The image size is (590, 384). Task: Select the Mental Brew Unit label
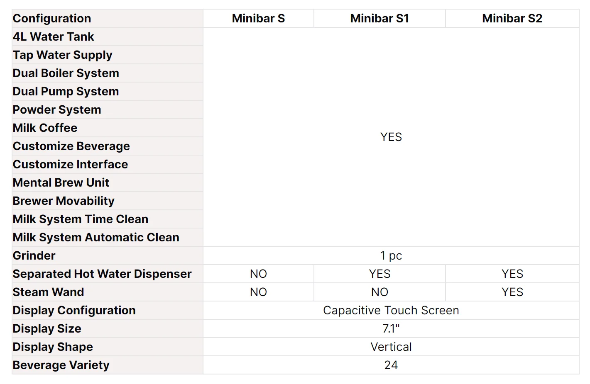click(x=61, y=183)
